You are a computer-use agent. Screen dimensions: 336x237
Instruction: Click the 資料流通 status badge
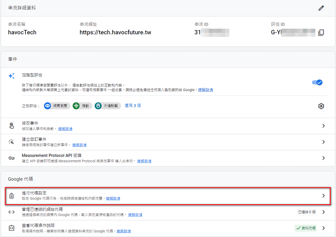tap(306, 228)
